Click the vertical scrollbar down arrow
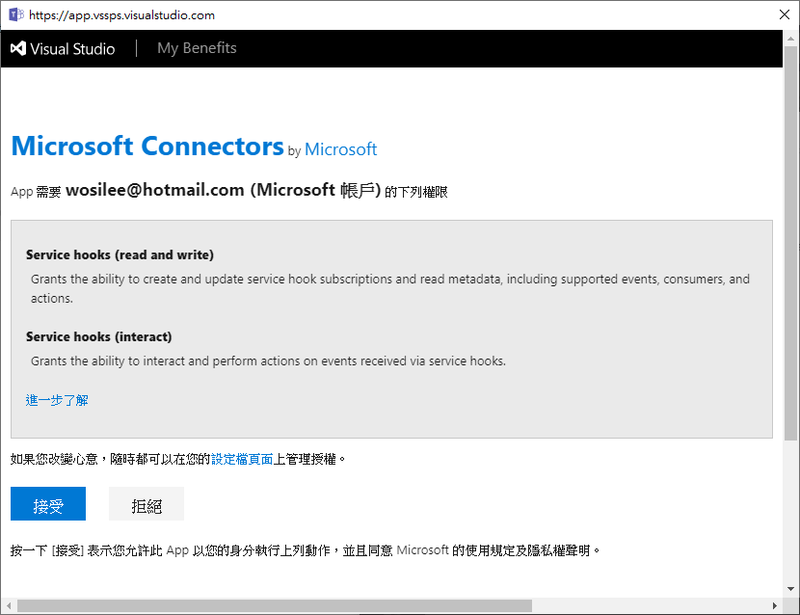 point(790,588)
